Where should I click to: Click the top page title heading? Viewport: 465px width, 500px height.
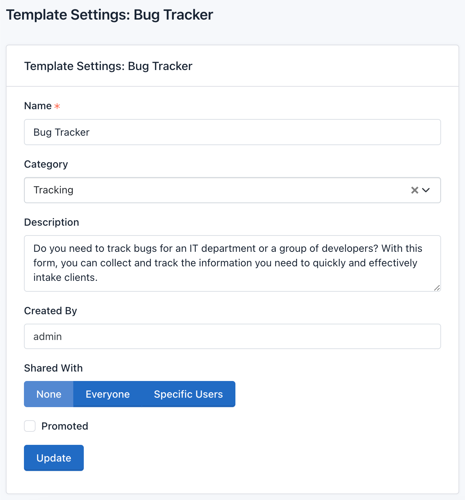pyautogui.click(x=110, y=15)
